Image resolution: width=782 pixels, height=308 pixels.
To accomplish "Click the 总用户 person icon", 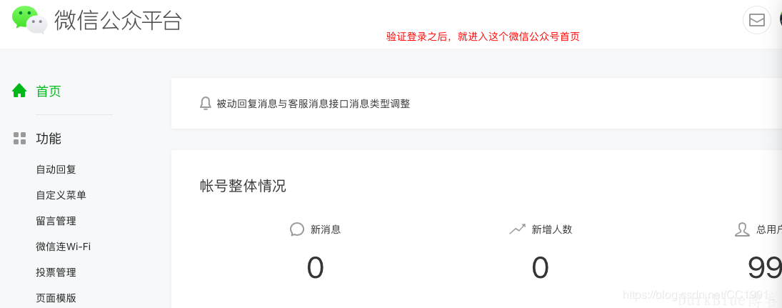I will tap(742, 229).
